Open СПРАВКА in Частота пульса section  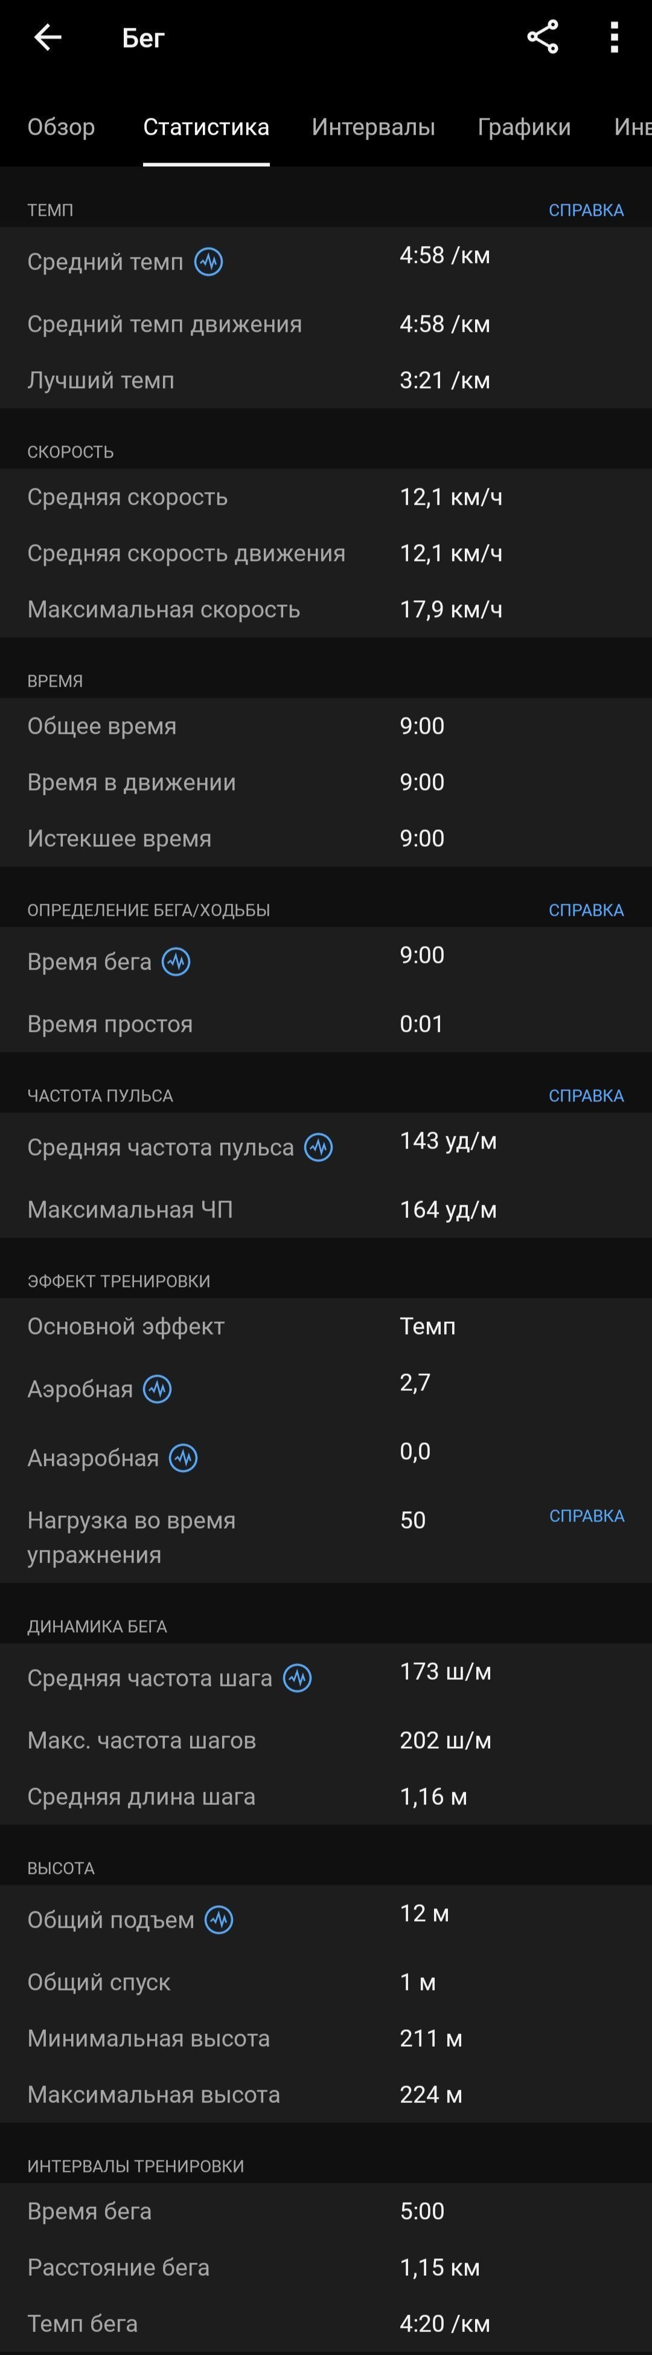point(586,1096)
